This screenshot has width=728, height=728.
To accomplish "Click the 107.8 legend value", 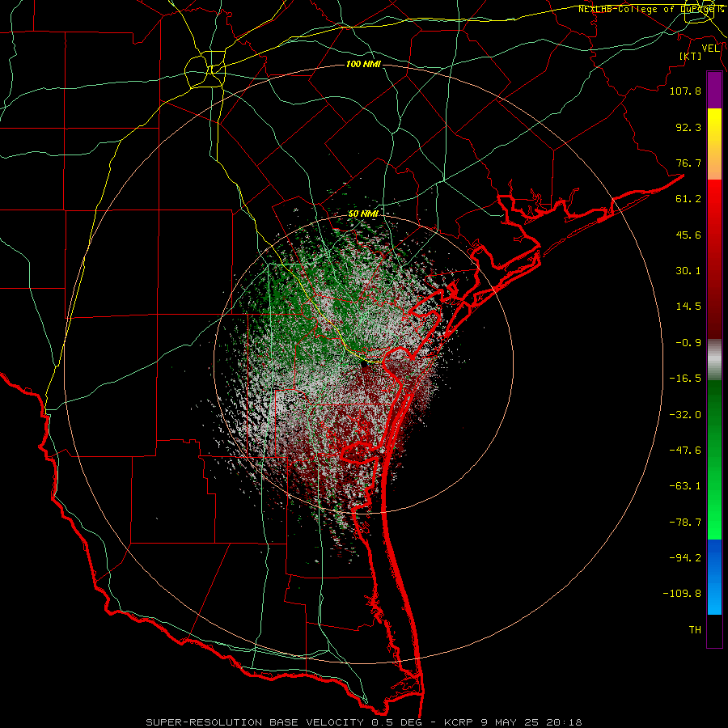I will (685, 91).
